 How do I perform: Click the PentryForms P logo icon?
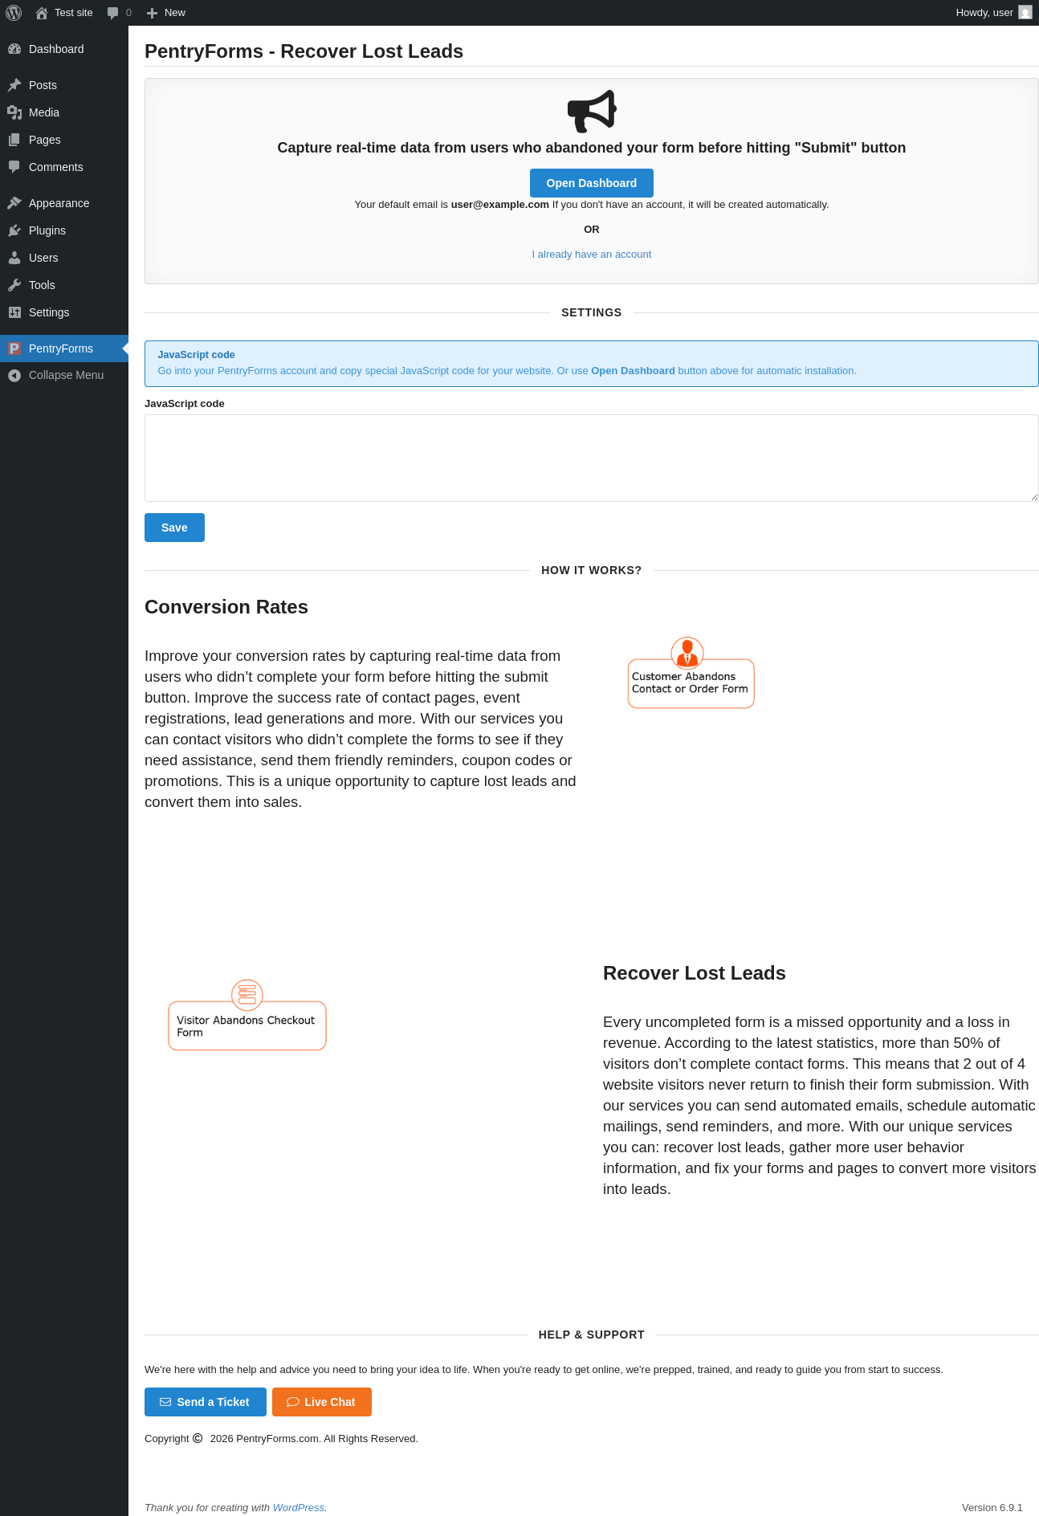14,348
